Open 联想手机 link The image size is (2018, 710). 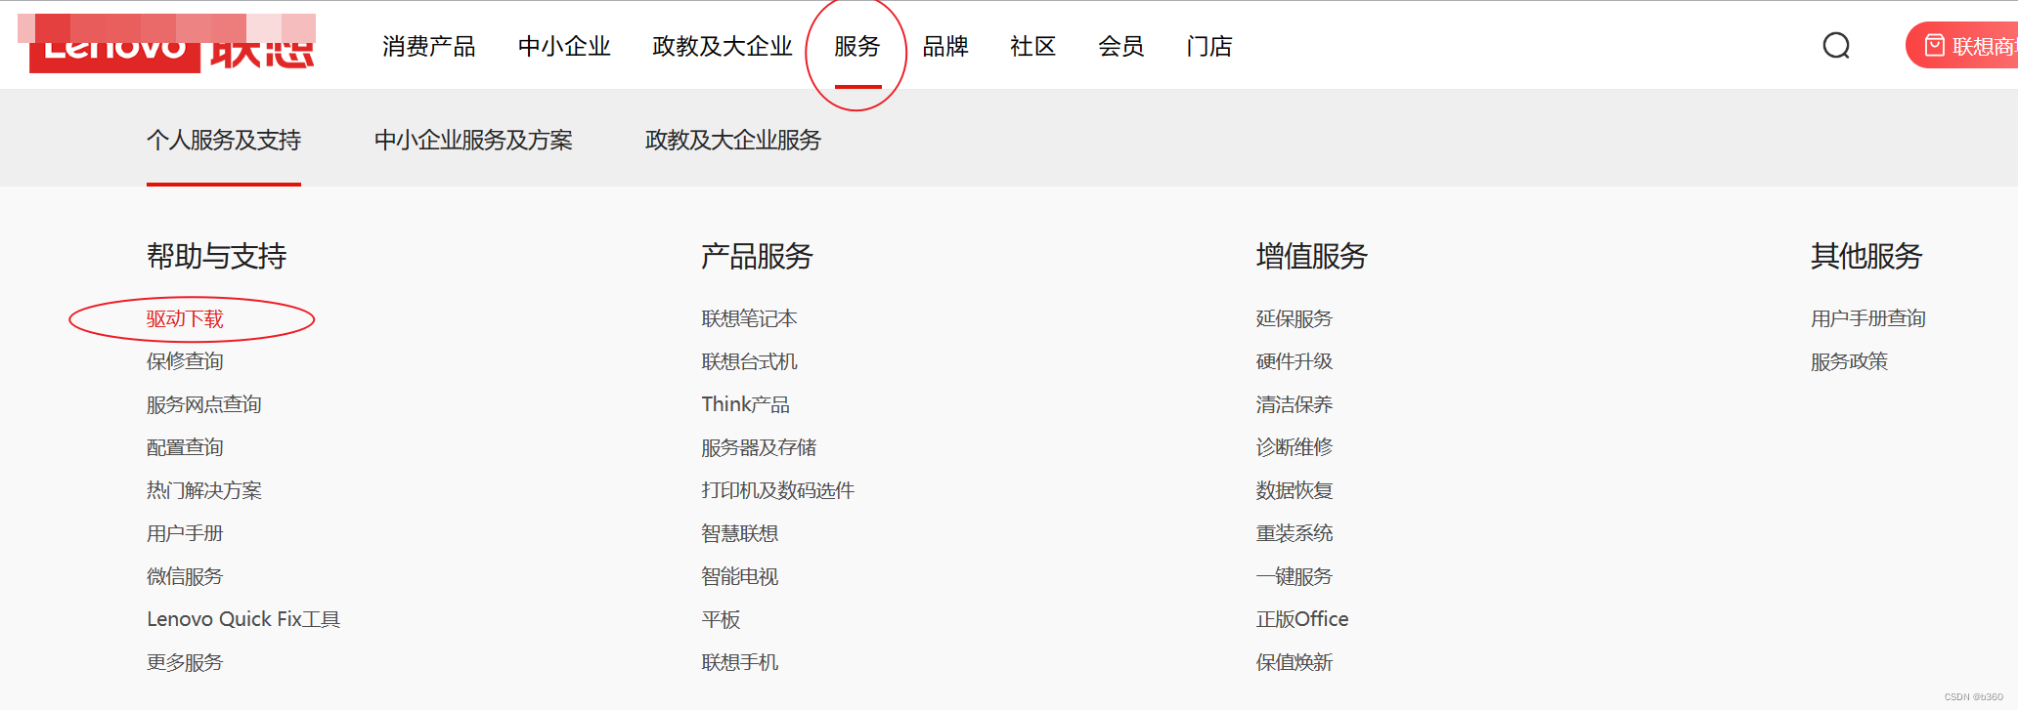[x=740, y=662]
